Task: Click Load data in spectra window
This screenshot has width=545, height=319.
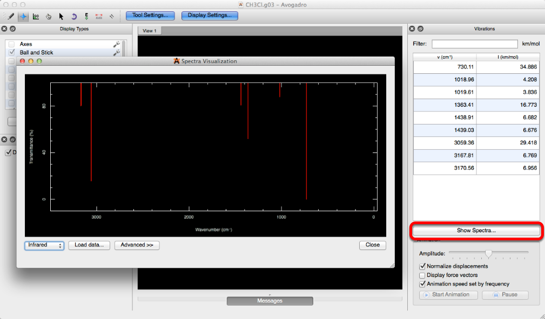Action: [x=89, y=245]
